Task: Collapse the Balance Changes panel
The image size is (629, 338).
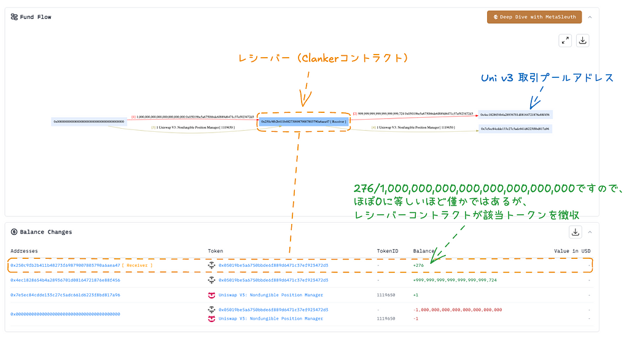Action: pyautogui.click(x=590, y=232)
